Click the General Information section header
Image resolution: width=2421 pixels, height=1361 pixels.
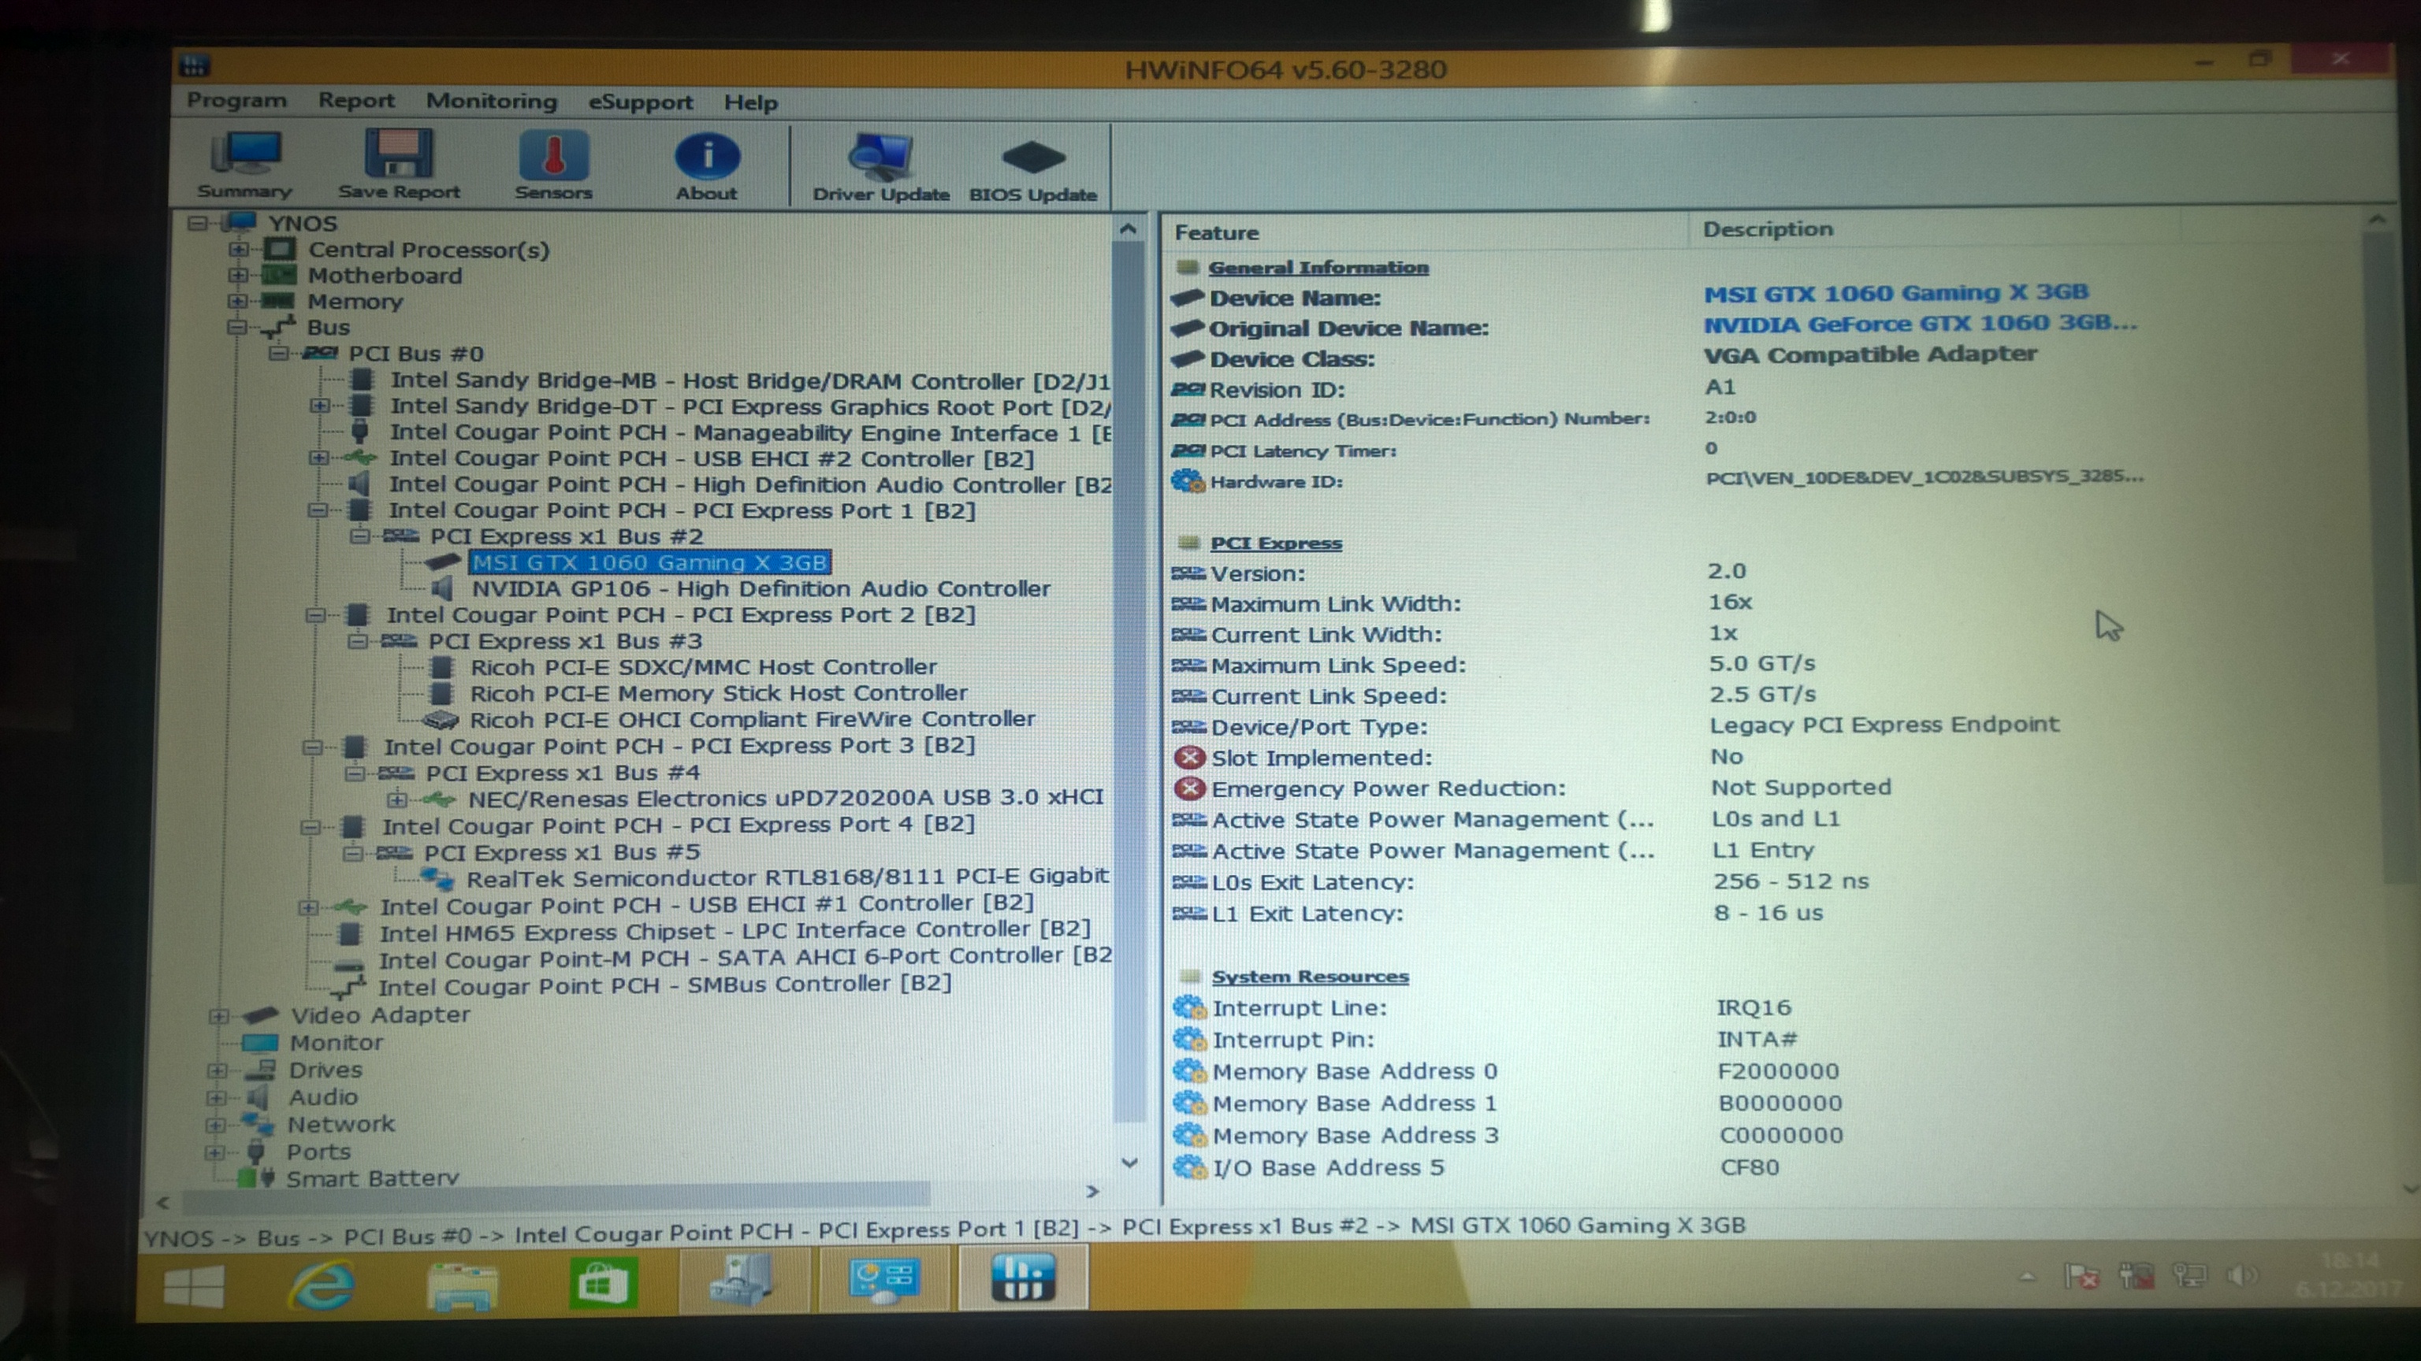(1318, 268)
